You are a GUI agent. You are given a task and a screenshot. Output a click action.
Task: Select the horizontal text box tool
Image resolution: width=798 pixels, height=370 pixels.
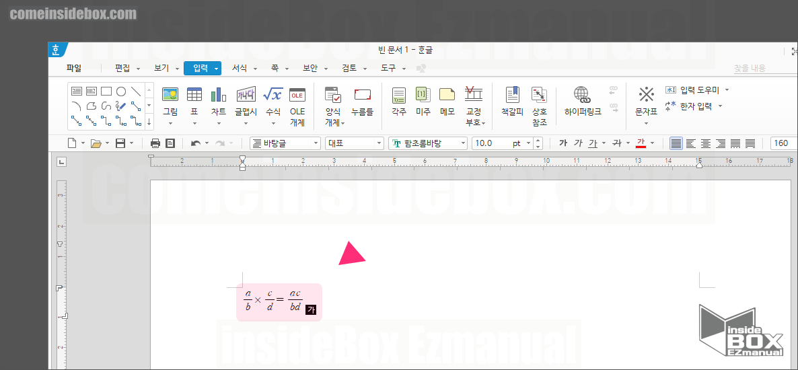(76, 91)
